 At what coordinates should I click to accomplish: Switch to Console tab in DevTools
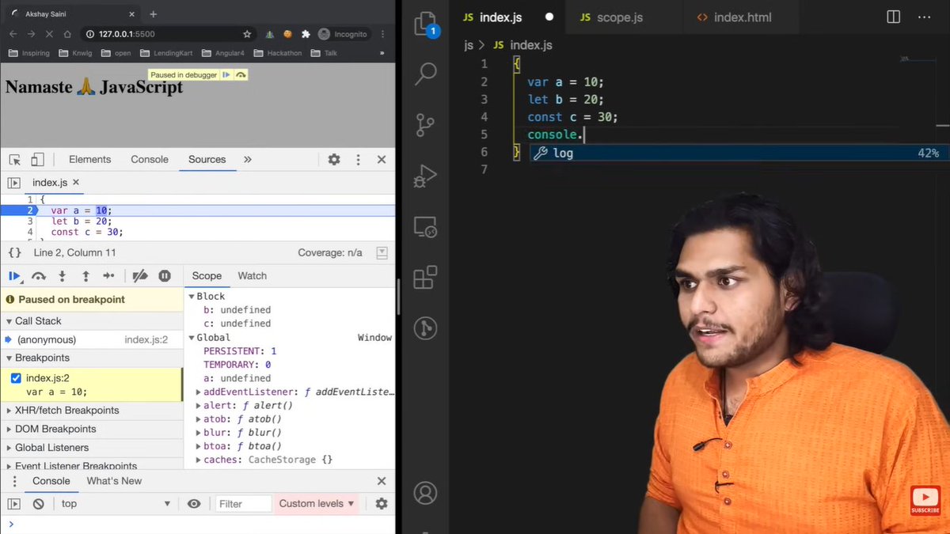pyautogui.click(x=150, y=159)
